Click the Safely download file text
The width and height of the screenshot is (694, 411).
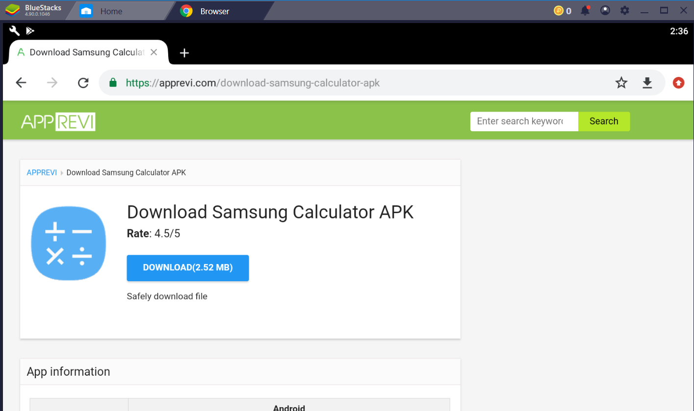[x=167, y=296]
